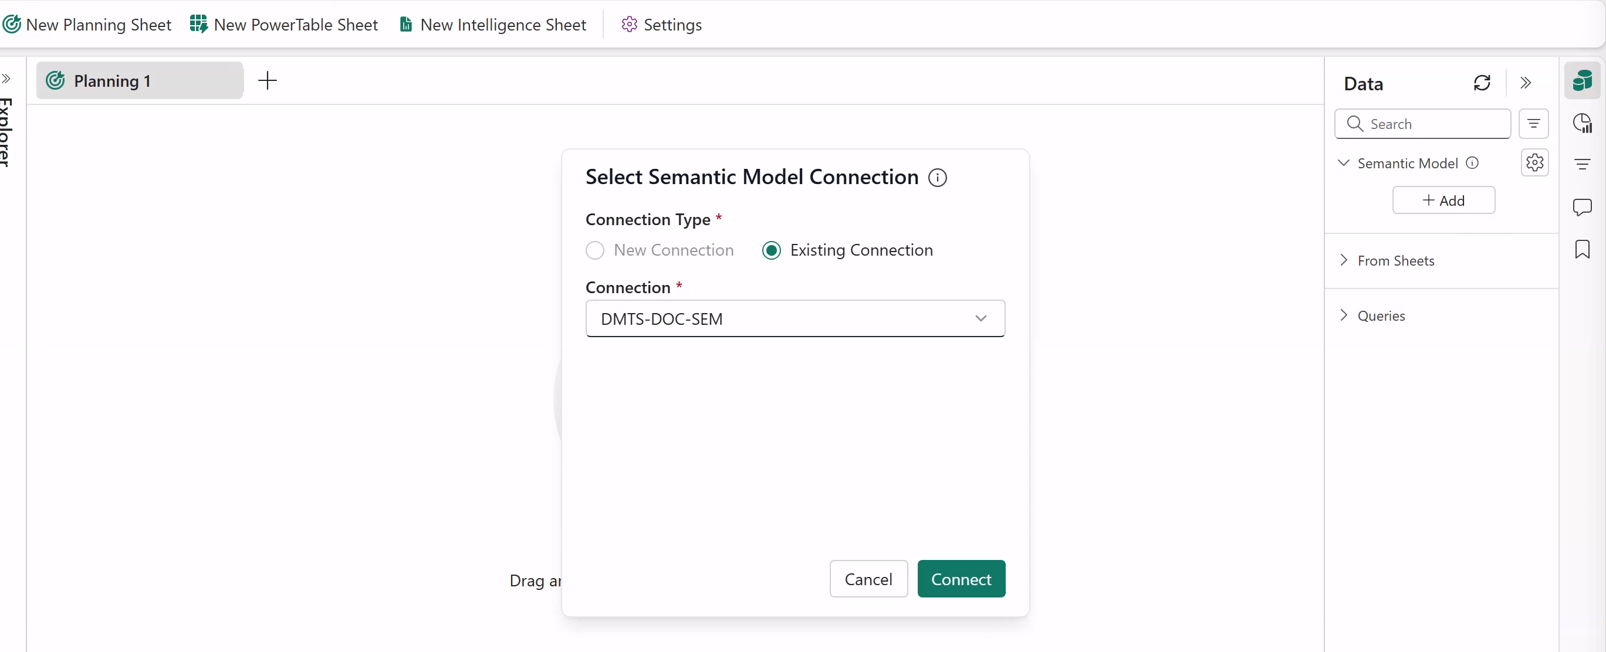Collapse the Semantic Model section
The width and height of the screenshot is (1606, 652).
(1344, 163)
